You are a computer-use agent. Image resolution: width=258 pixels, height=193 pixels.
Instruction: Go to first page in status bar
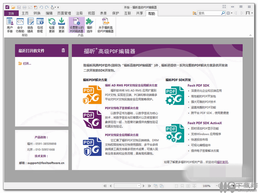pyautogui.click(x=105, y=186)
